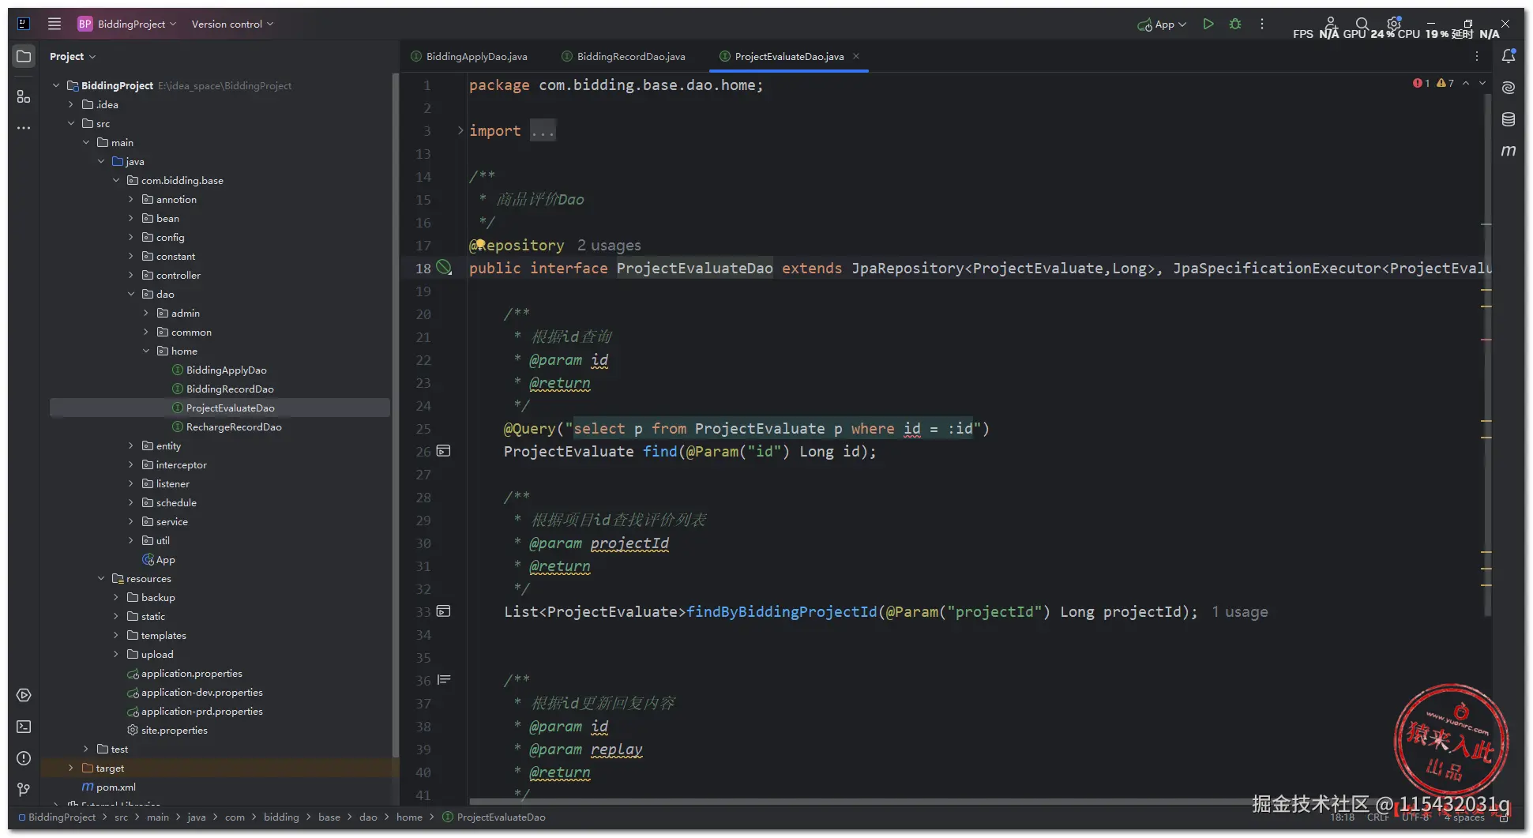Screen dimensions: 1533x838
Task: Click the gutter icon on line 36
Action: (444, 679)
